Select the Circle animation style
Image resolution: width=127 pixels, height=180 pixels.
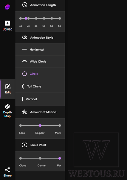click(40, 74)
